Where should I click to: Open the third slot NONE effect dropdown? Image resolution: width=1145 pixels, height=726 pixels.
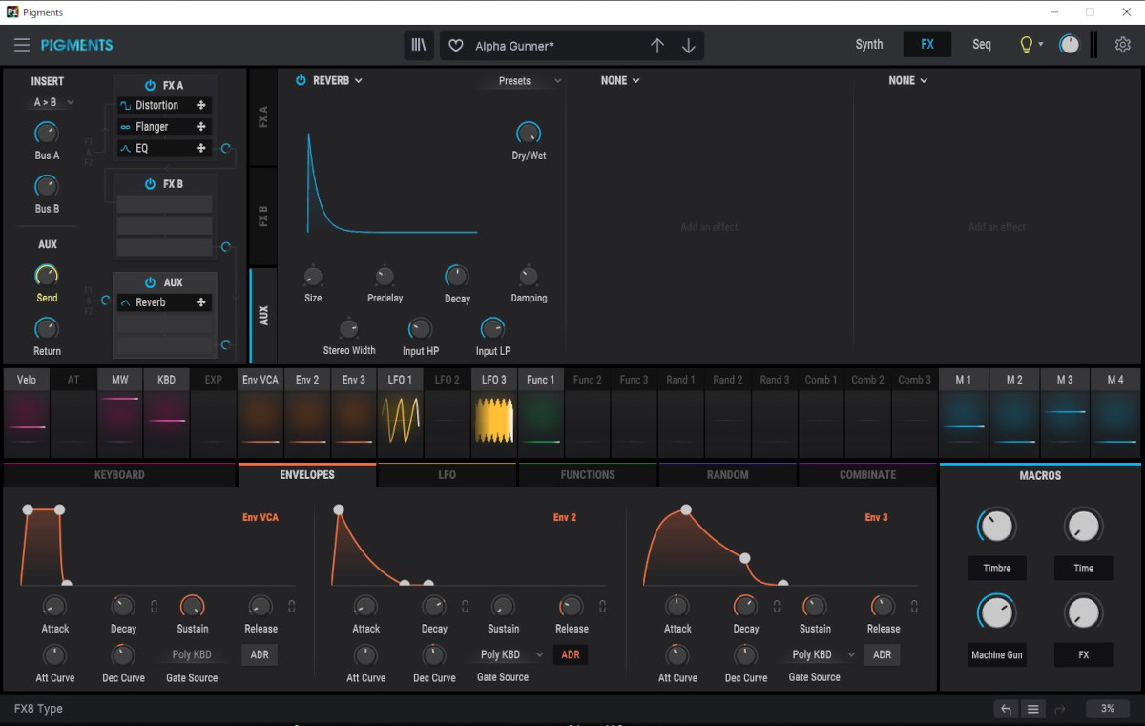pyautogui.click(x=908, y=81)
